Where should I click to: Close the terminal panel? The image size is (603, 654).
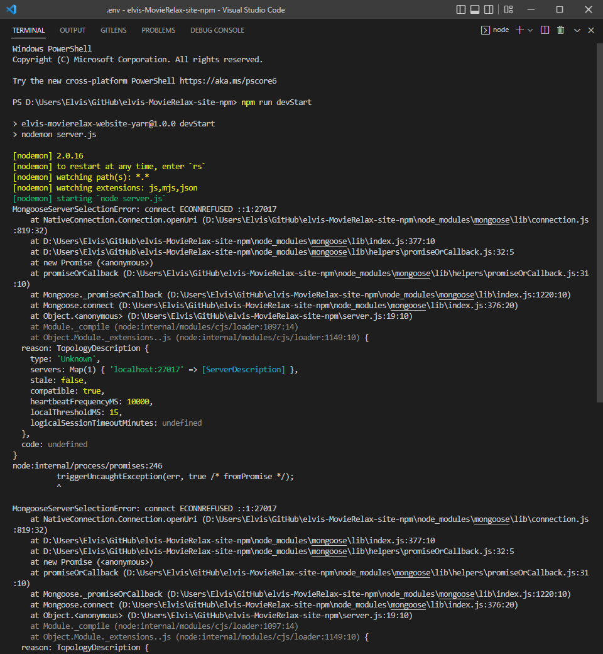point(591,30)
